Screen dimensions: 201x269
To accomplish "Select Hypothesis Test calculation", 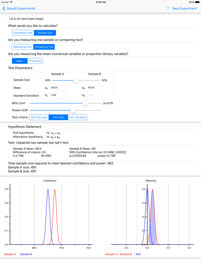I will click(x=23, y=33).
